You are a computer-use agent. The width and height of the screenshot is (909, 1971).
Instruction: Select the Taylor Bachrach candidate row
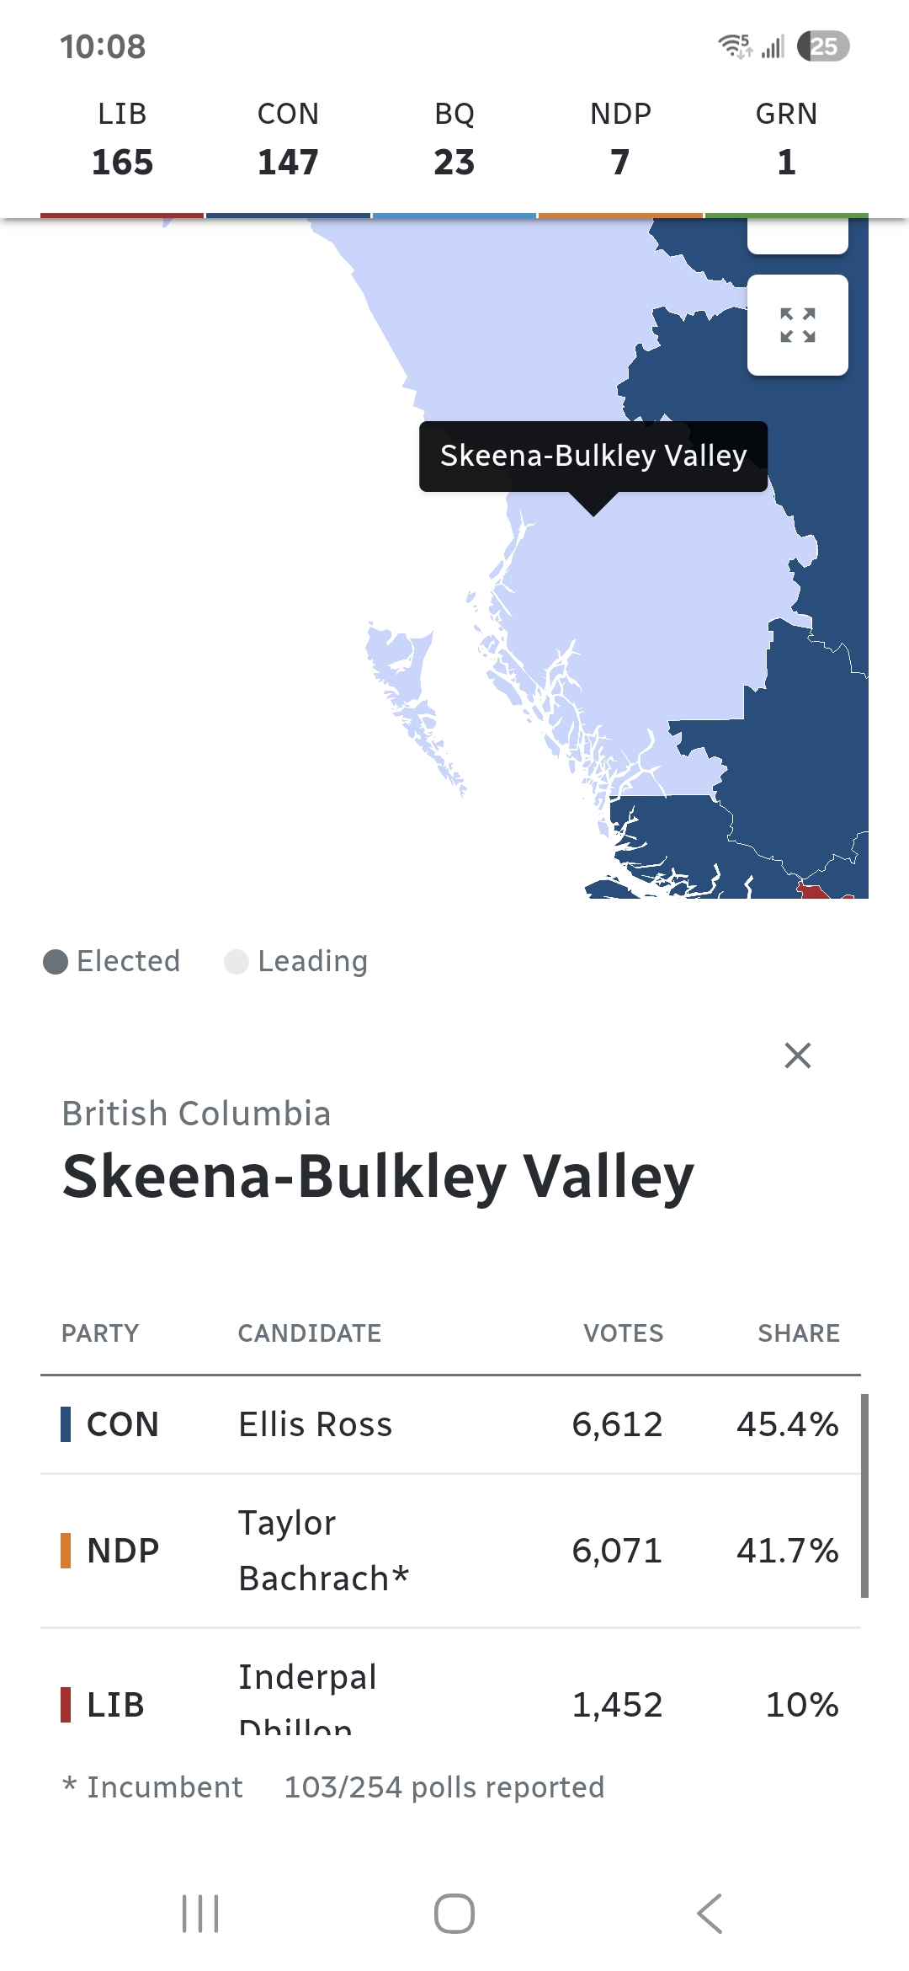point(450,1551)
